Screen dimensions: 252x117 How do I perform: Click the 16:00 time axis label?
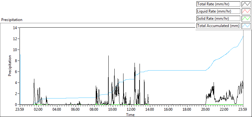tap(169, 110)
